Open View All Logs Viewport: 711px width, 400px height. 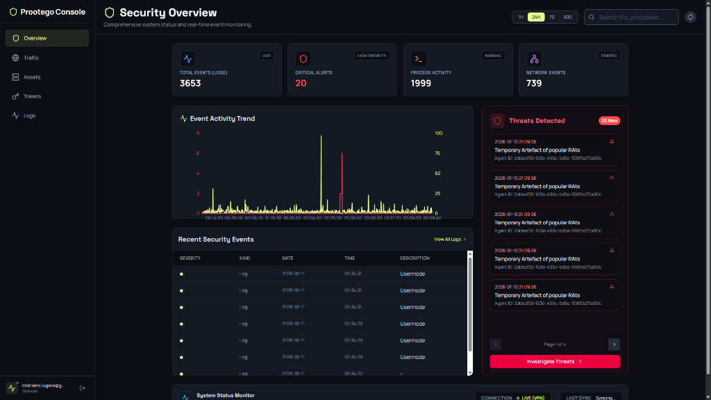coord(447,239)
